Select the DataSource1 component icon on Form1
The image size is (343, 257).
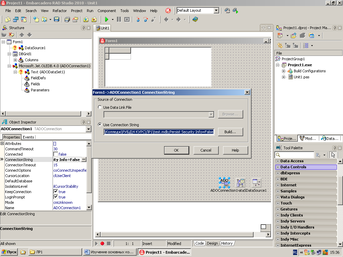[x=256, y=183]
